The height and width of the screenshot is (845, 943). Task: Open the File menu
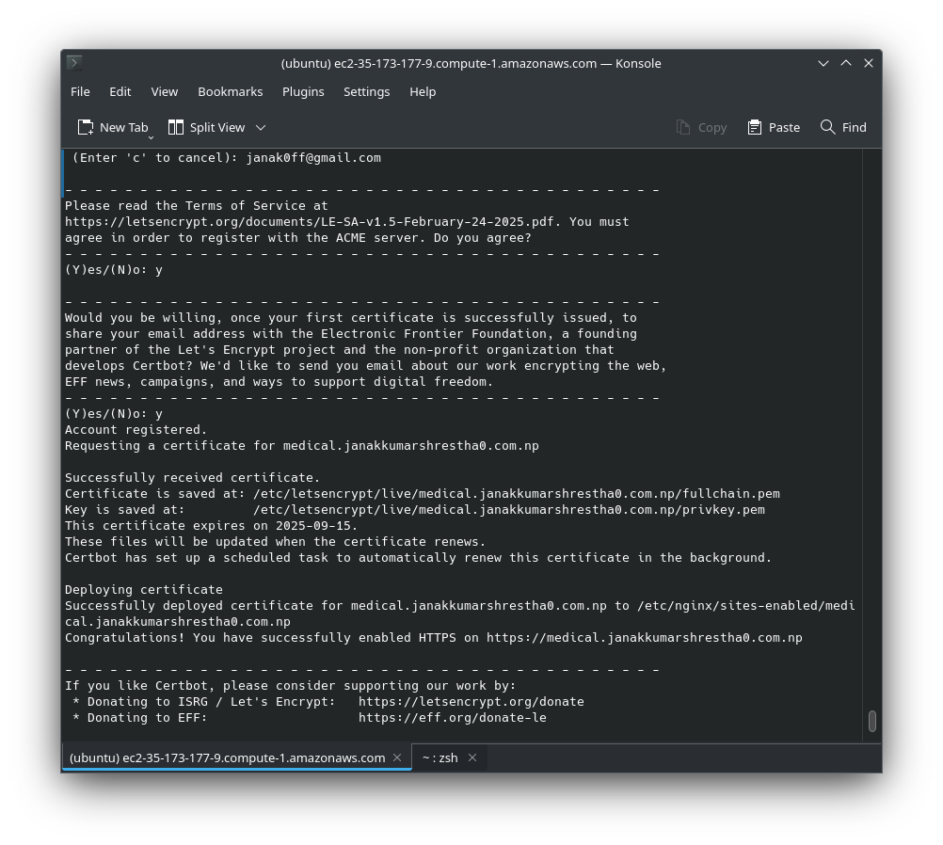point(80,91)
